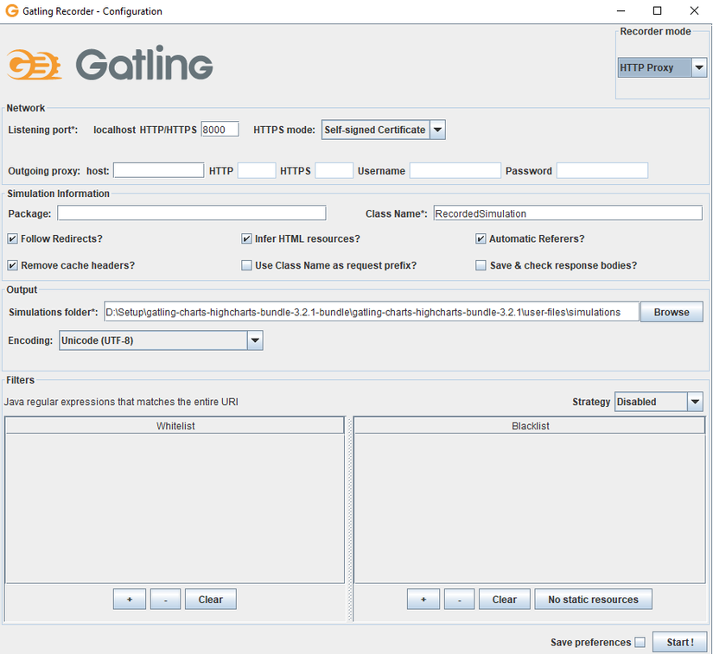Click the Listening port 8000 field
This screenshot has width=713, height=654.
pyautogui.click(x=220, y=130)
